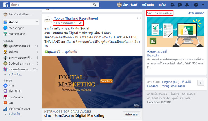Click the FBS sponsored ad image
208x121 pixels.
(x=175, y=32)
